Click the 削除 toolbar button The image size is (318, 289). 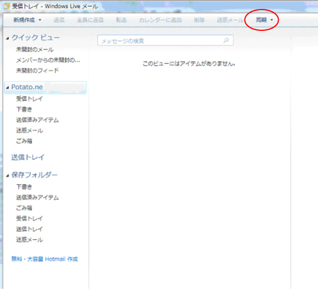click(x=199, y=20)
